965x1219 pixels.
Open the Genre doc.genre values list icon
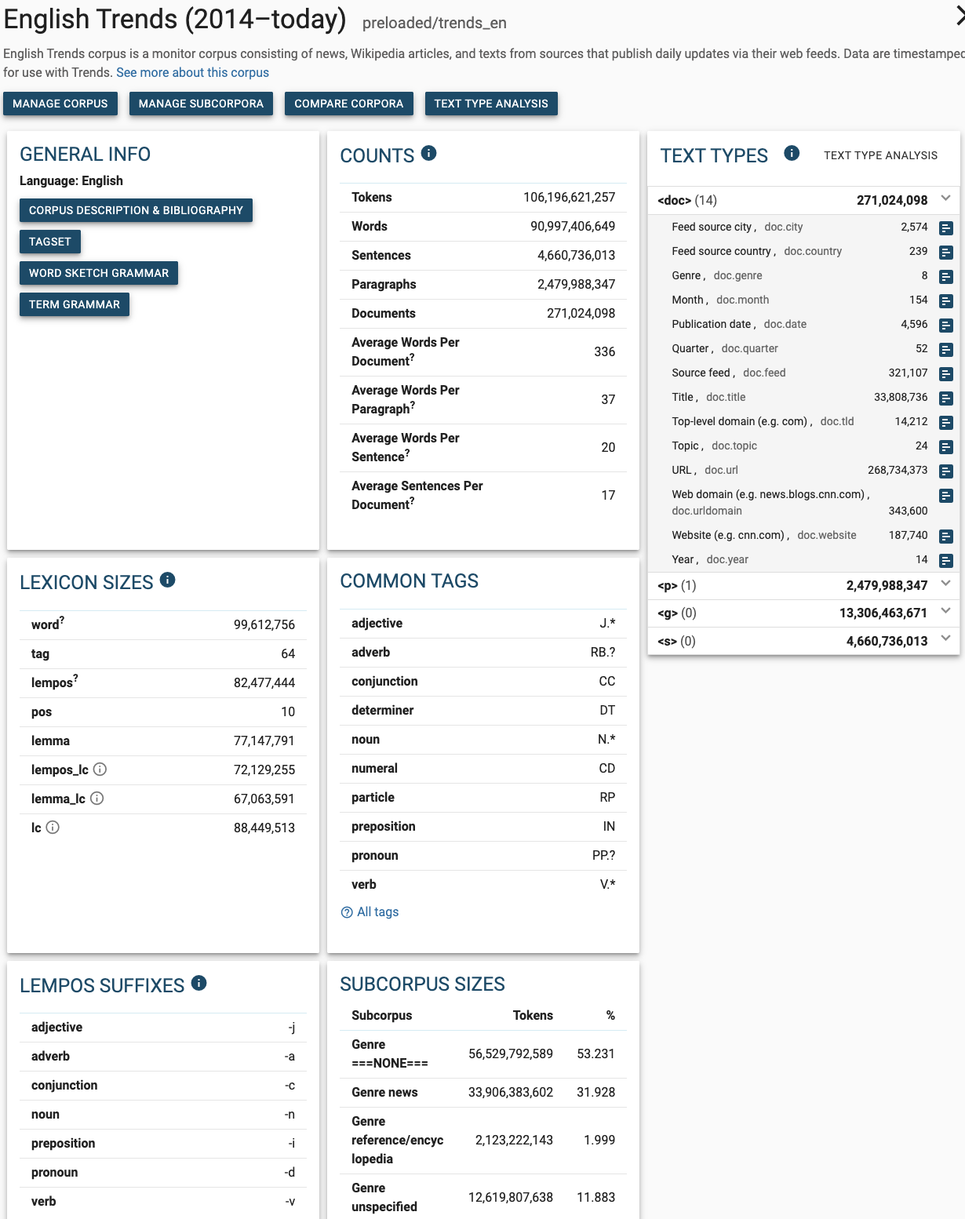(946, 277)
